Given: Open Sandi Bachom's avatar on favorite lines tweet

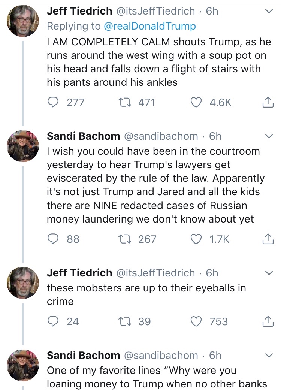Looking at the screenshot, I should 23,365.
